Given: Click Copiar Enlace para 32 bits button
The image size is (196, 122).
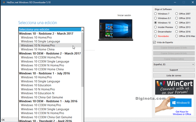Looking at the screenshot, I should click(174, 47).
